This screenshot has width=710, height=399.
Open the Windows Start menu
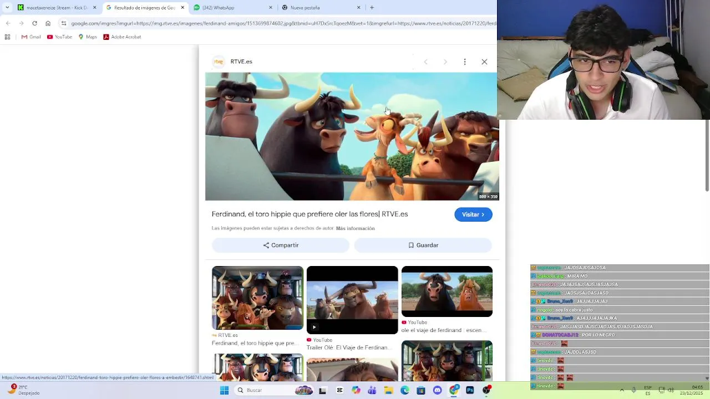pyautogui.click(x=224, y=390)
